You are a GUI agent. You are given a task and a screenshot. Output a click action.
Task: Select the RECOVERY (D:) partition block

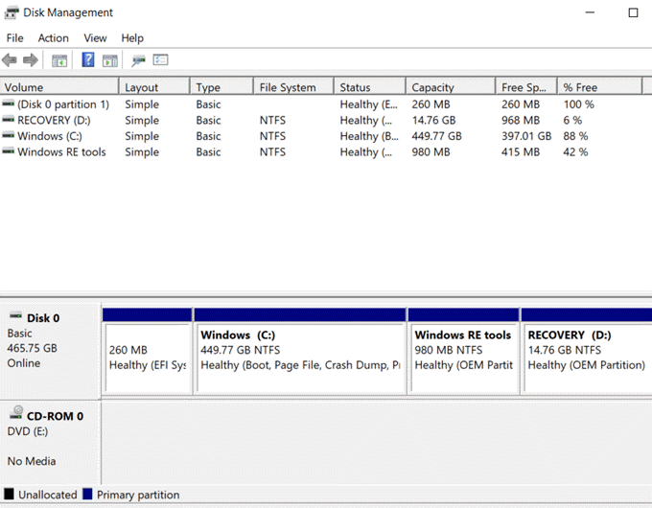tap(587, 351)
